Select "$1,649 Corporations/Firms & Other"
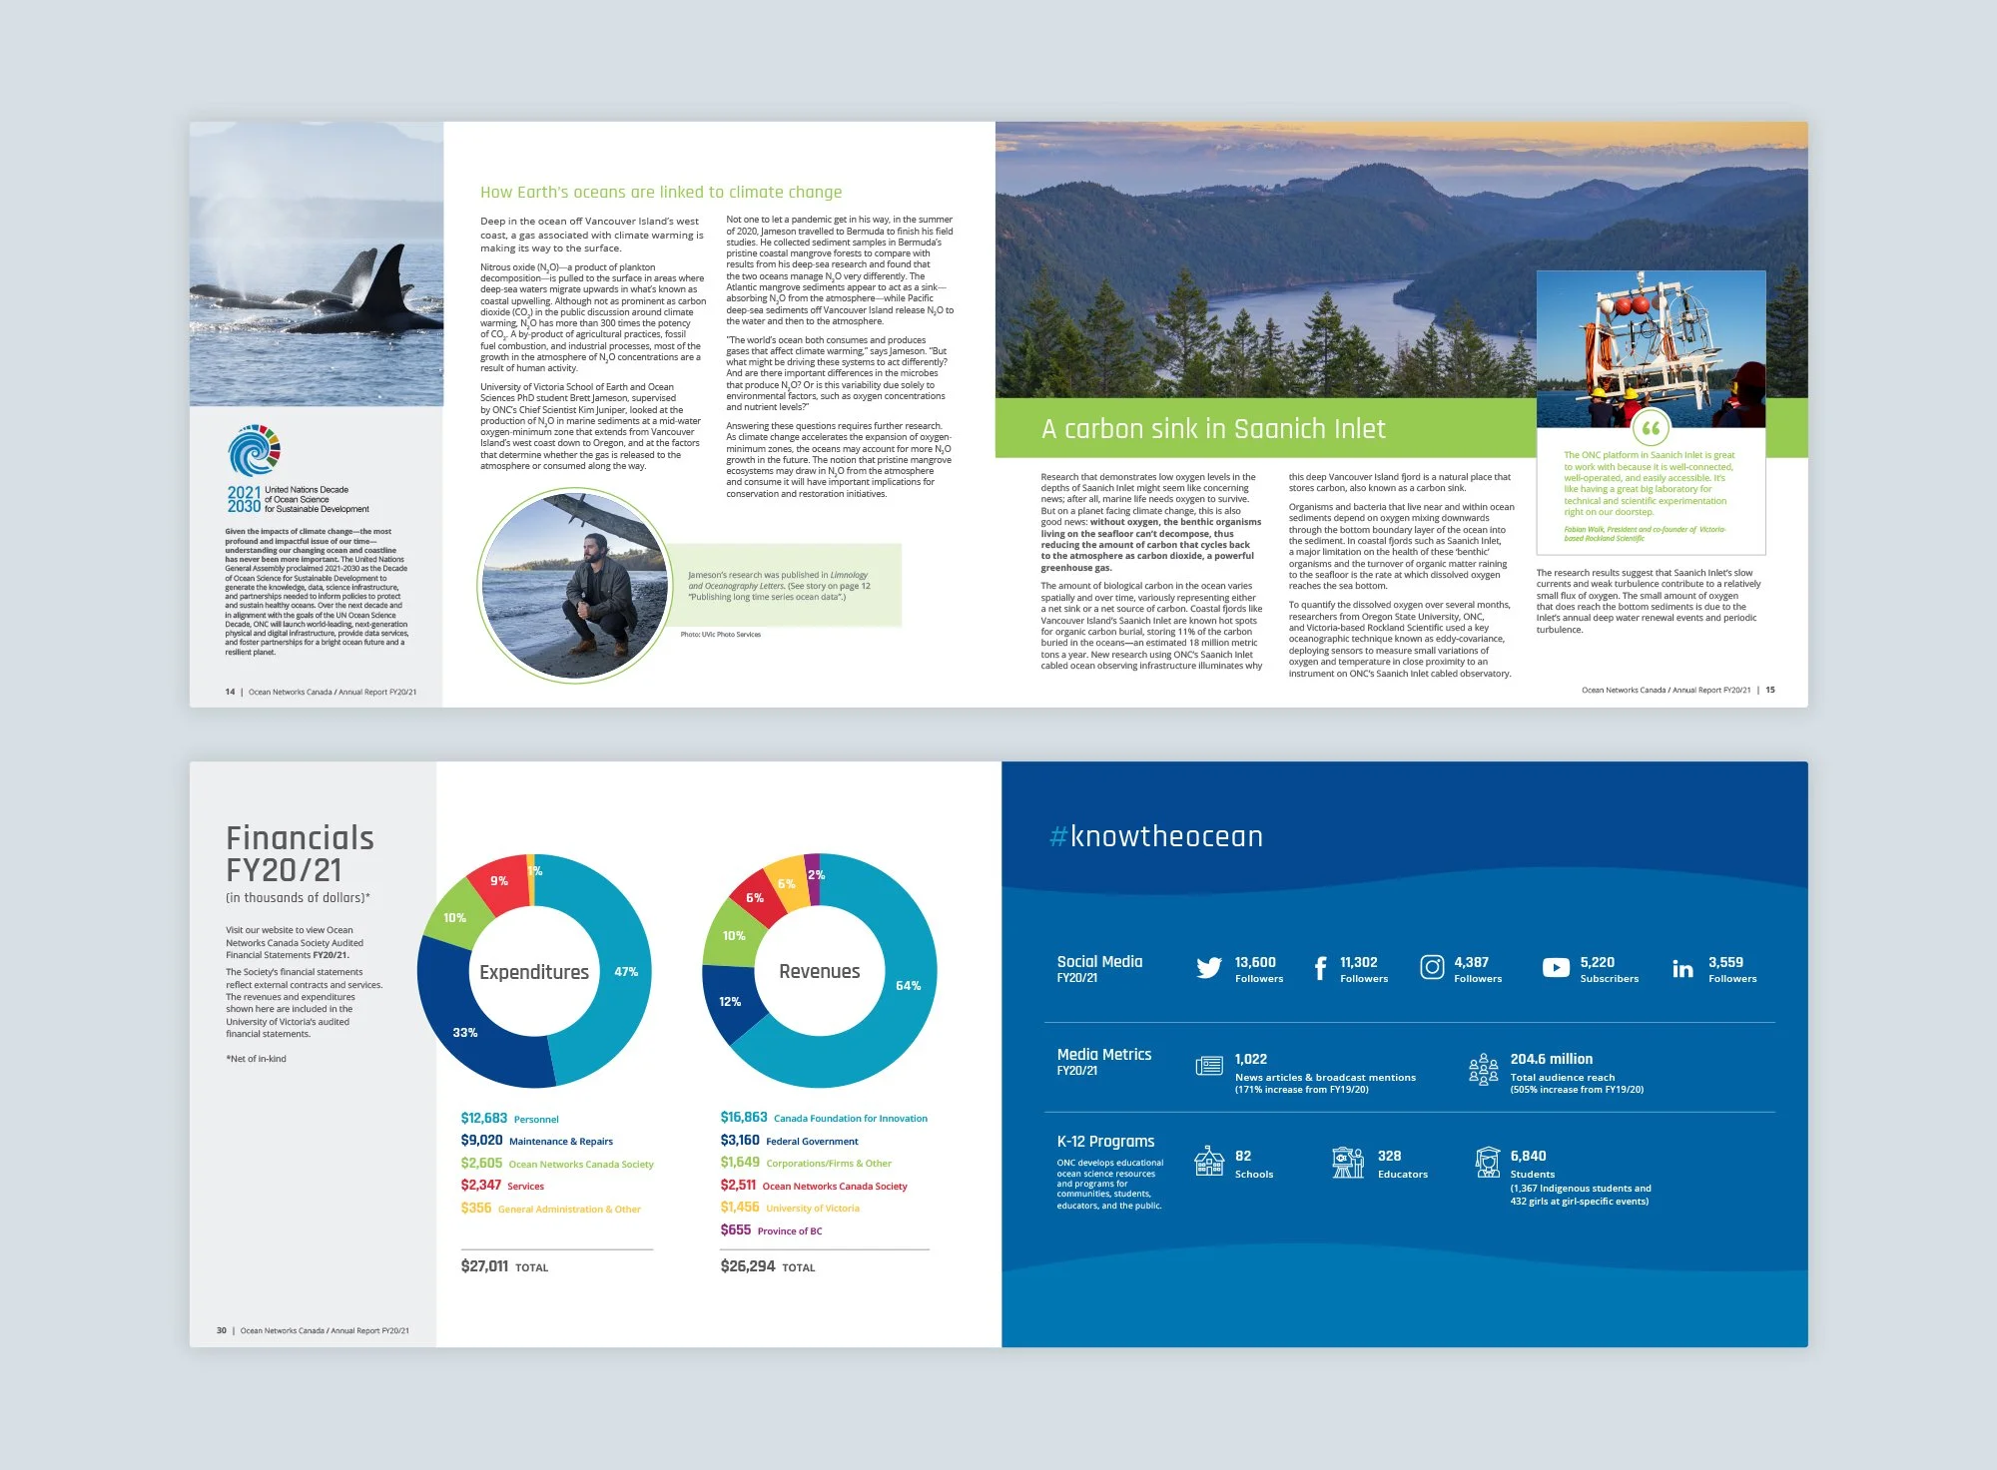Screen dimensions: 1997x1470 (806, 1163)
